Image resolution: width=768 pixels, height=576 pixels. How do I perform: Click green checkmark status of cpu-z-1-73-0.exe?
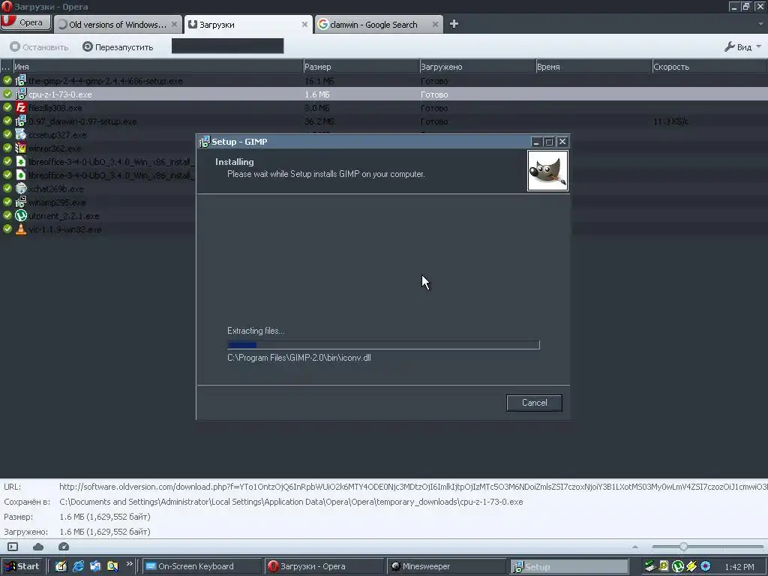7,94
